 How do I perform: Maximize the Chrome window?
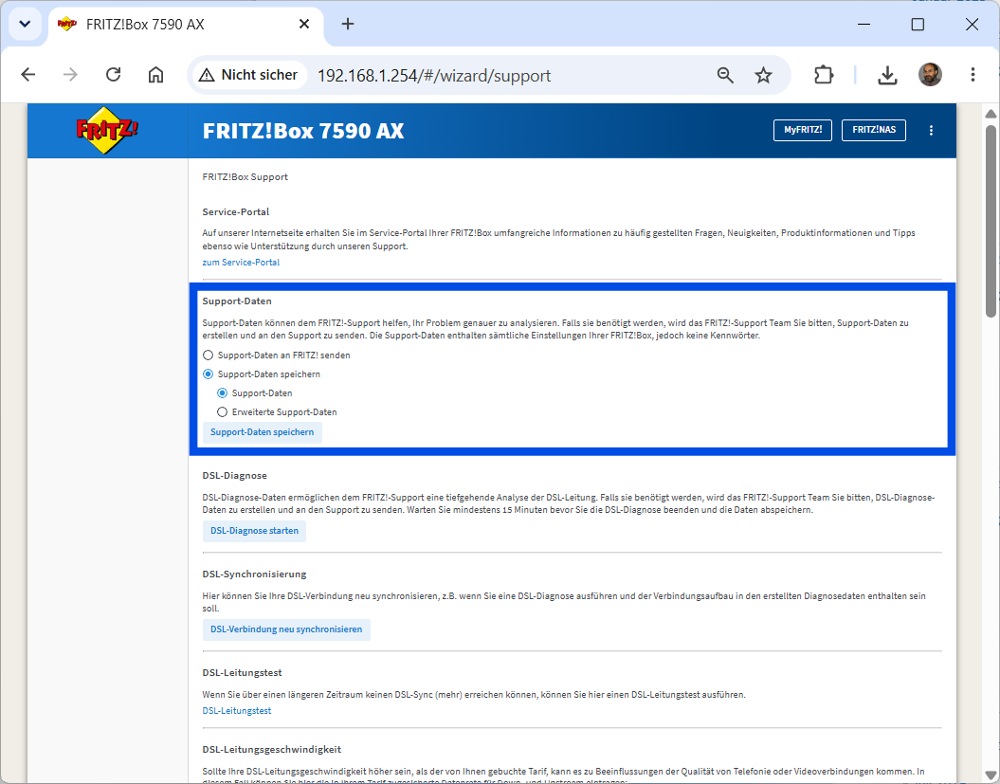tap(918, 25)
